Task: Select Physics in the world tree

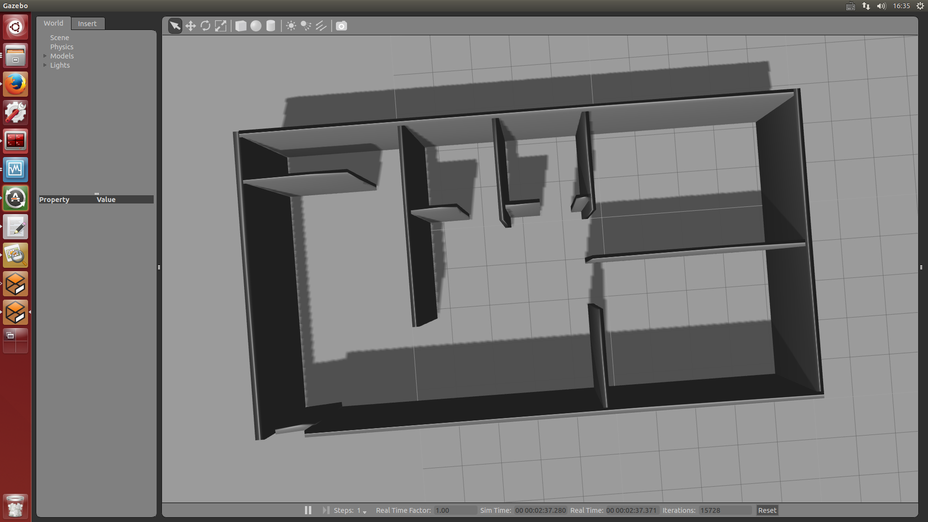Action: point(62,47)
